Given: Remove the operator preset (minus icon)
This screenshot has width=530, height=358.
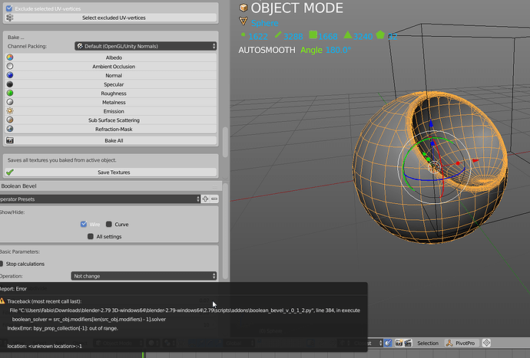Looking at the screenshot, I should click(x=214, y=199).
